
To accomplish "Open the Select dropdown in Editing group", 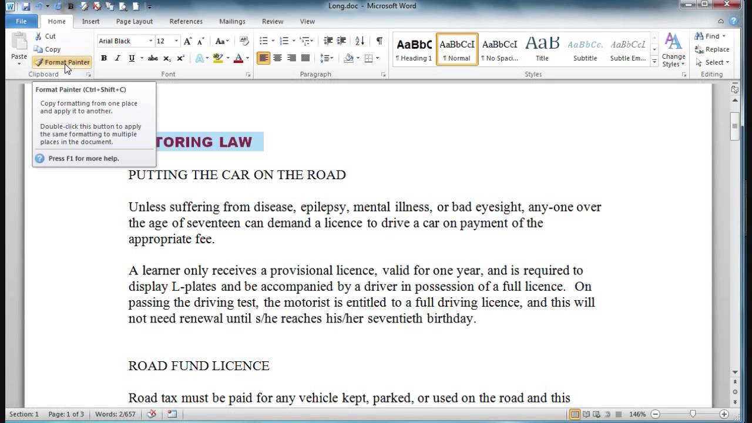I will (711, 62).
